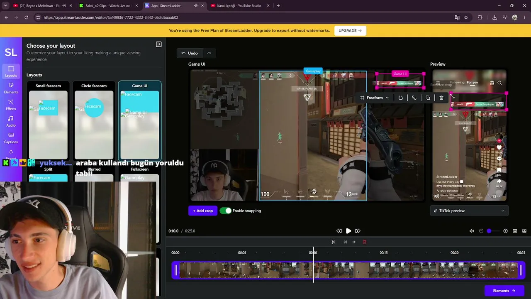
Task: Open a new browser tab
Action: pos(278,6)
